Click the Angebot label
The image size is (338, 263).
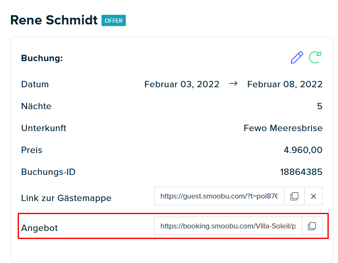(40, 228)
